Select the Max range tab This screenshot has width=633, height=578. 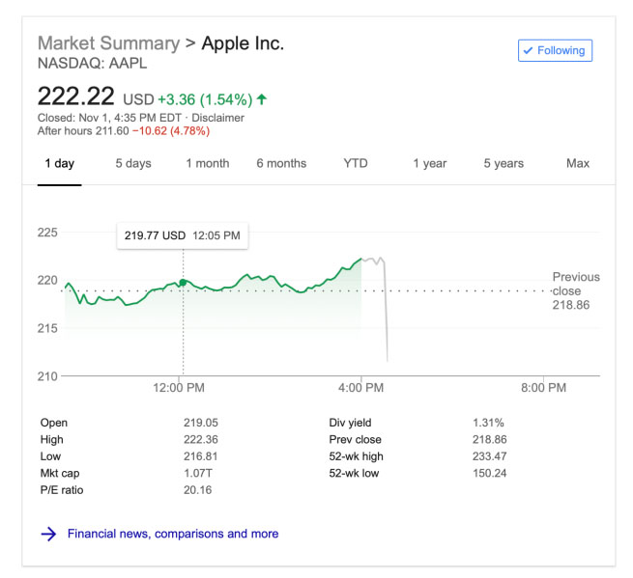(578, 163)
